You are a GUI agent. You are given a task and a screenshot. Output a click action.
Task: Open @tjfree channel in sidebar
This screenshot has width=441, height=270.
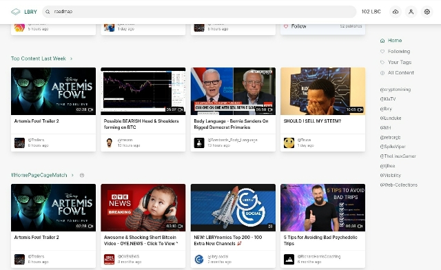pos(387,166)
